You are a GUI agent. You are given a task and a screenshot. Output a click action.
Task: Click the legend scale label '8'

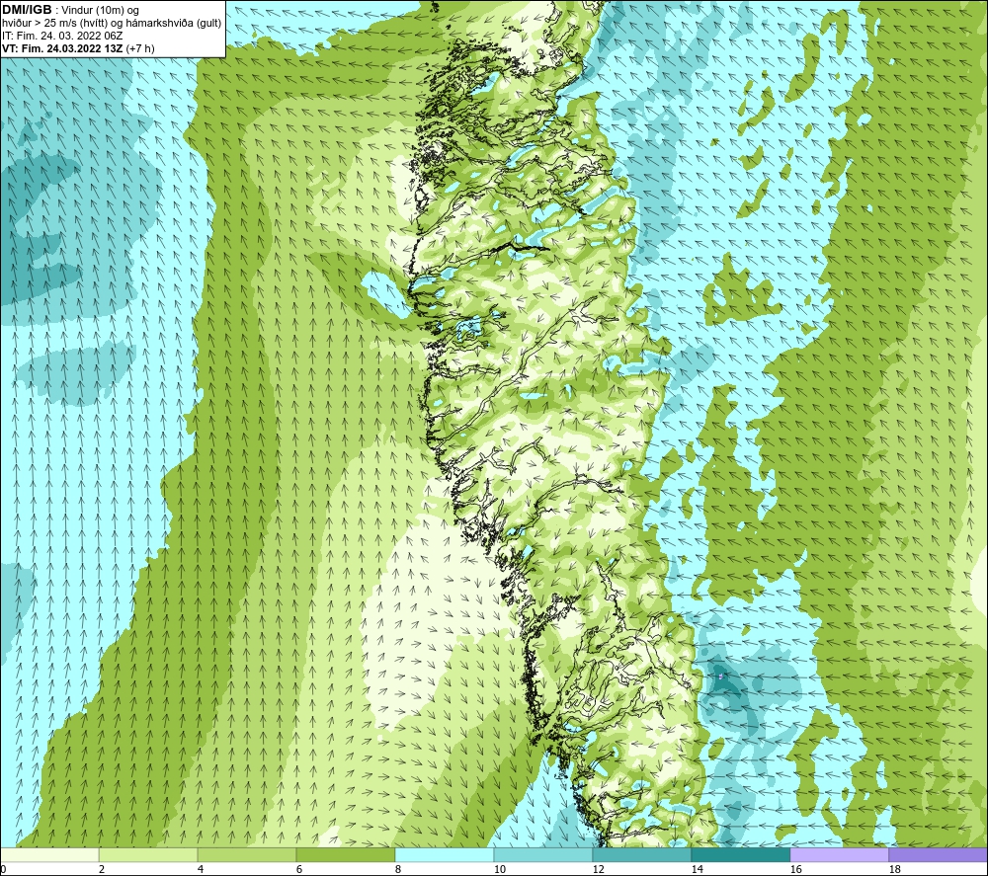point(398,869)
